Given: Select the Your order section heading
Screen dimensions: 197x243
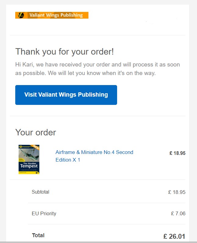Looking at the screenshot, I should (x=35, y=132).
